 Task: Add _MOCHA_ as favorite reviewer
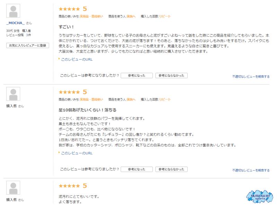point(28,45)
